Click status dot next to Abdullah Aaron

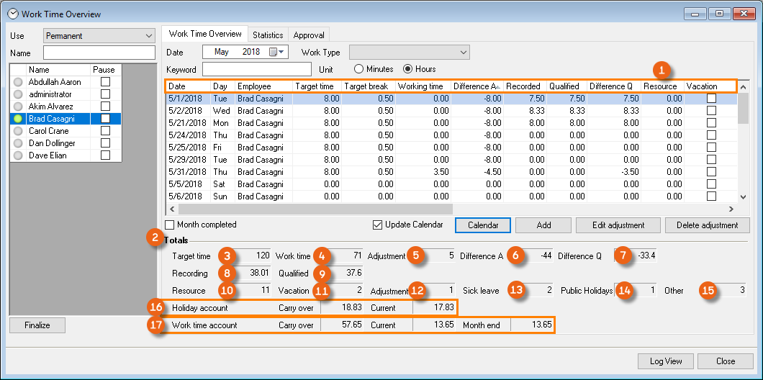click(x=19, y=82)
